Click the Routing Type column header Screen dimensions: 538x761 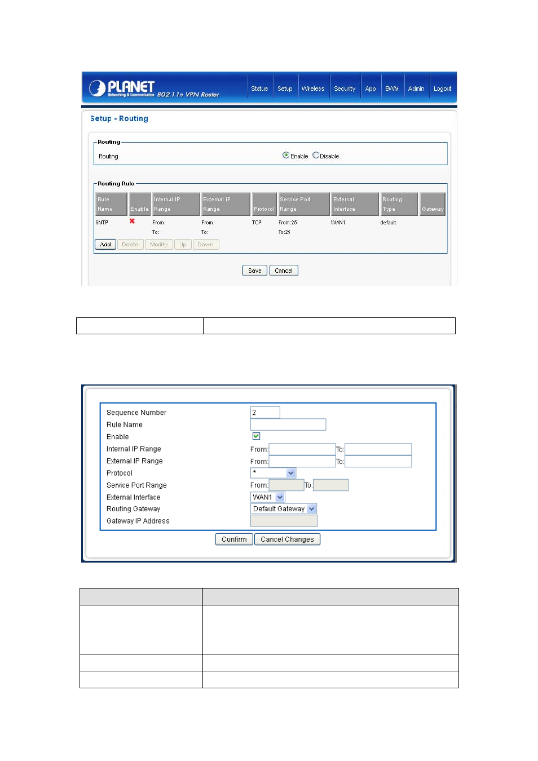(x=399, y=204)
